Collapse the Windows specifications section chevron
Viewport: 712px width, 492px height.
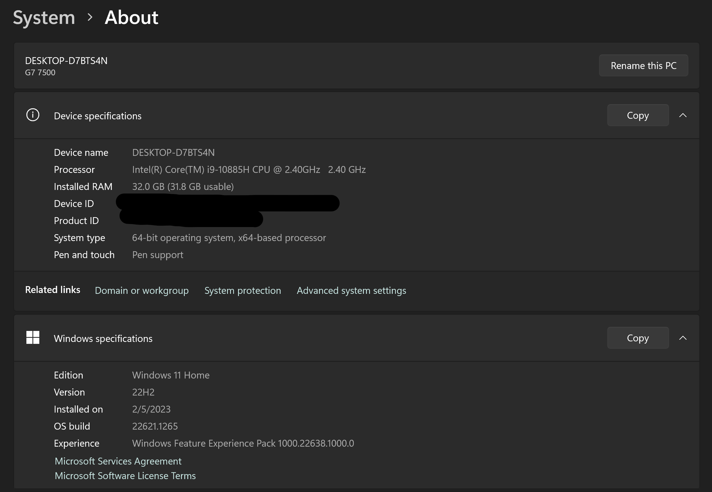[x=683, y=338]
